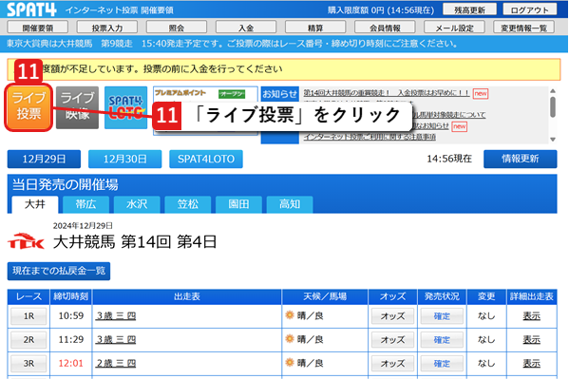Select the 12月30日 date button
569x379 pixels.
click(124, 159)
